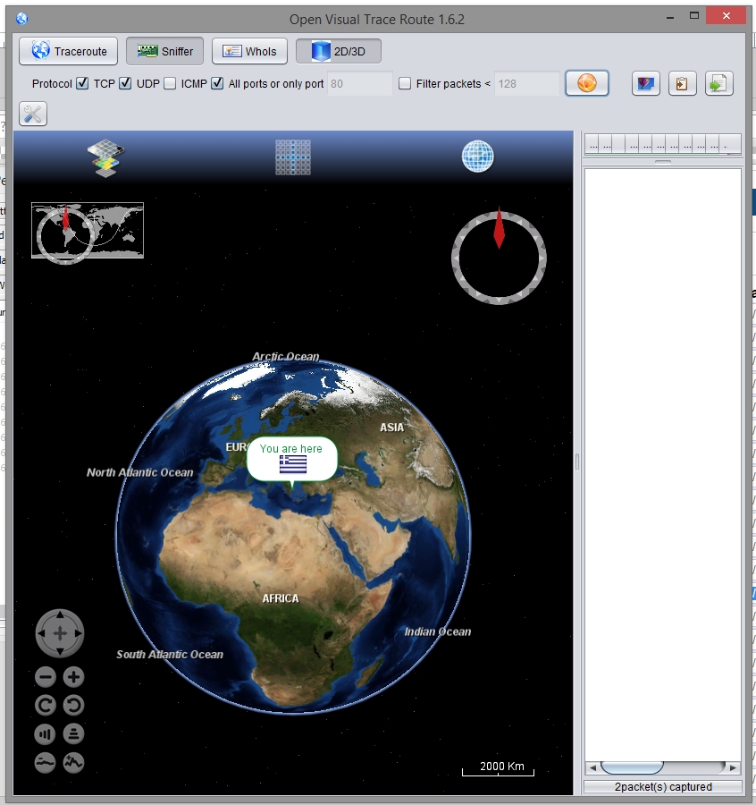Click the copy to clipboard icon button
This screenshot has height=805, width=756.
682,84
